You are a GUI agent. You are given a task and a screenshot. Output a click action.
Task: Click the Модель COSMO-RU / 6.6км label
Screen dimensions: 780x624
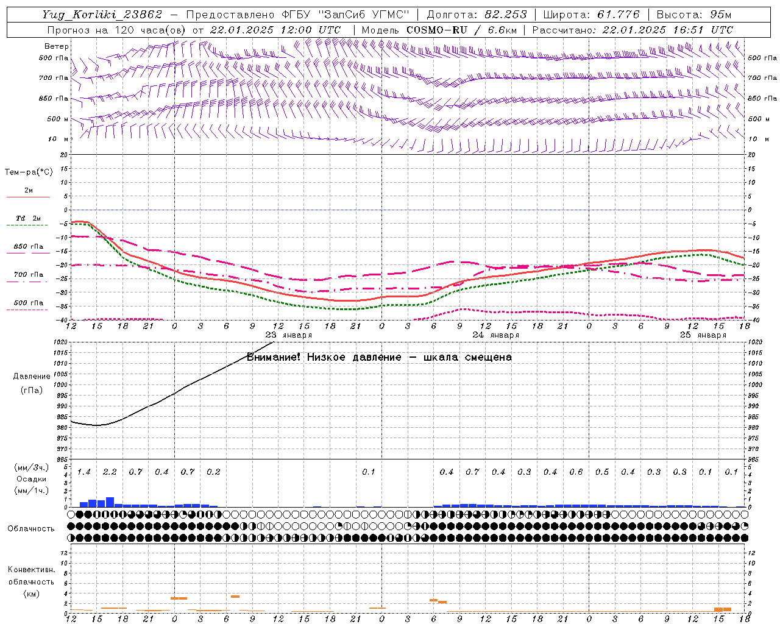point(439,30)
